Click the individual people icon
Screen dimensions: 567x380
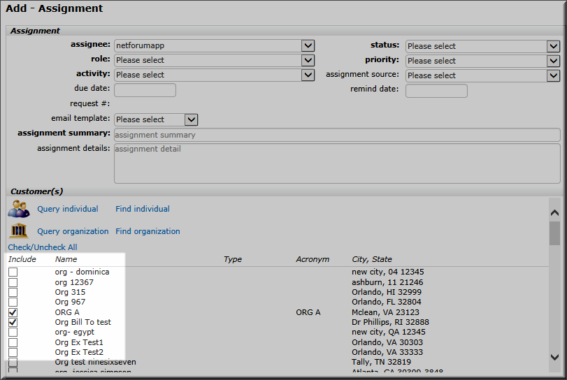point(18,209)
